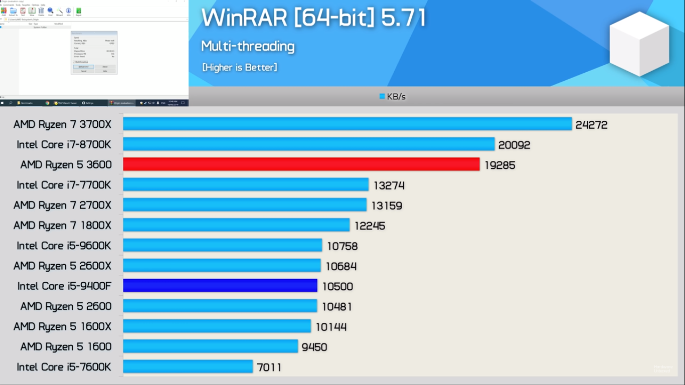Viewport: 685px width, 385px height.
Task: Select the System Folder parent row
Action: click(35, 27)
